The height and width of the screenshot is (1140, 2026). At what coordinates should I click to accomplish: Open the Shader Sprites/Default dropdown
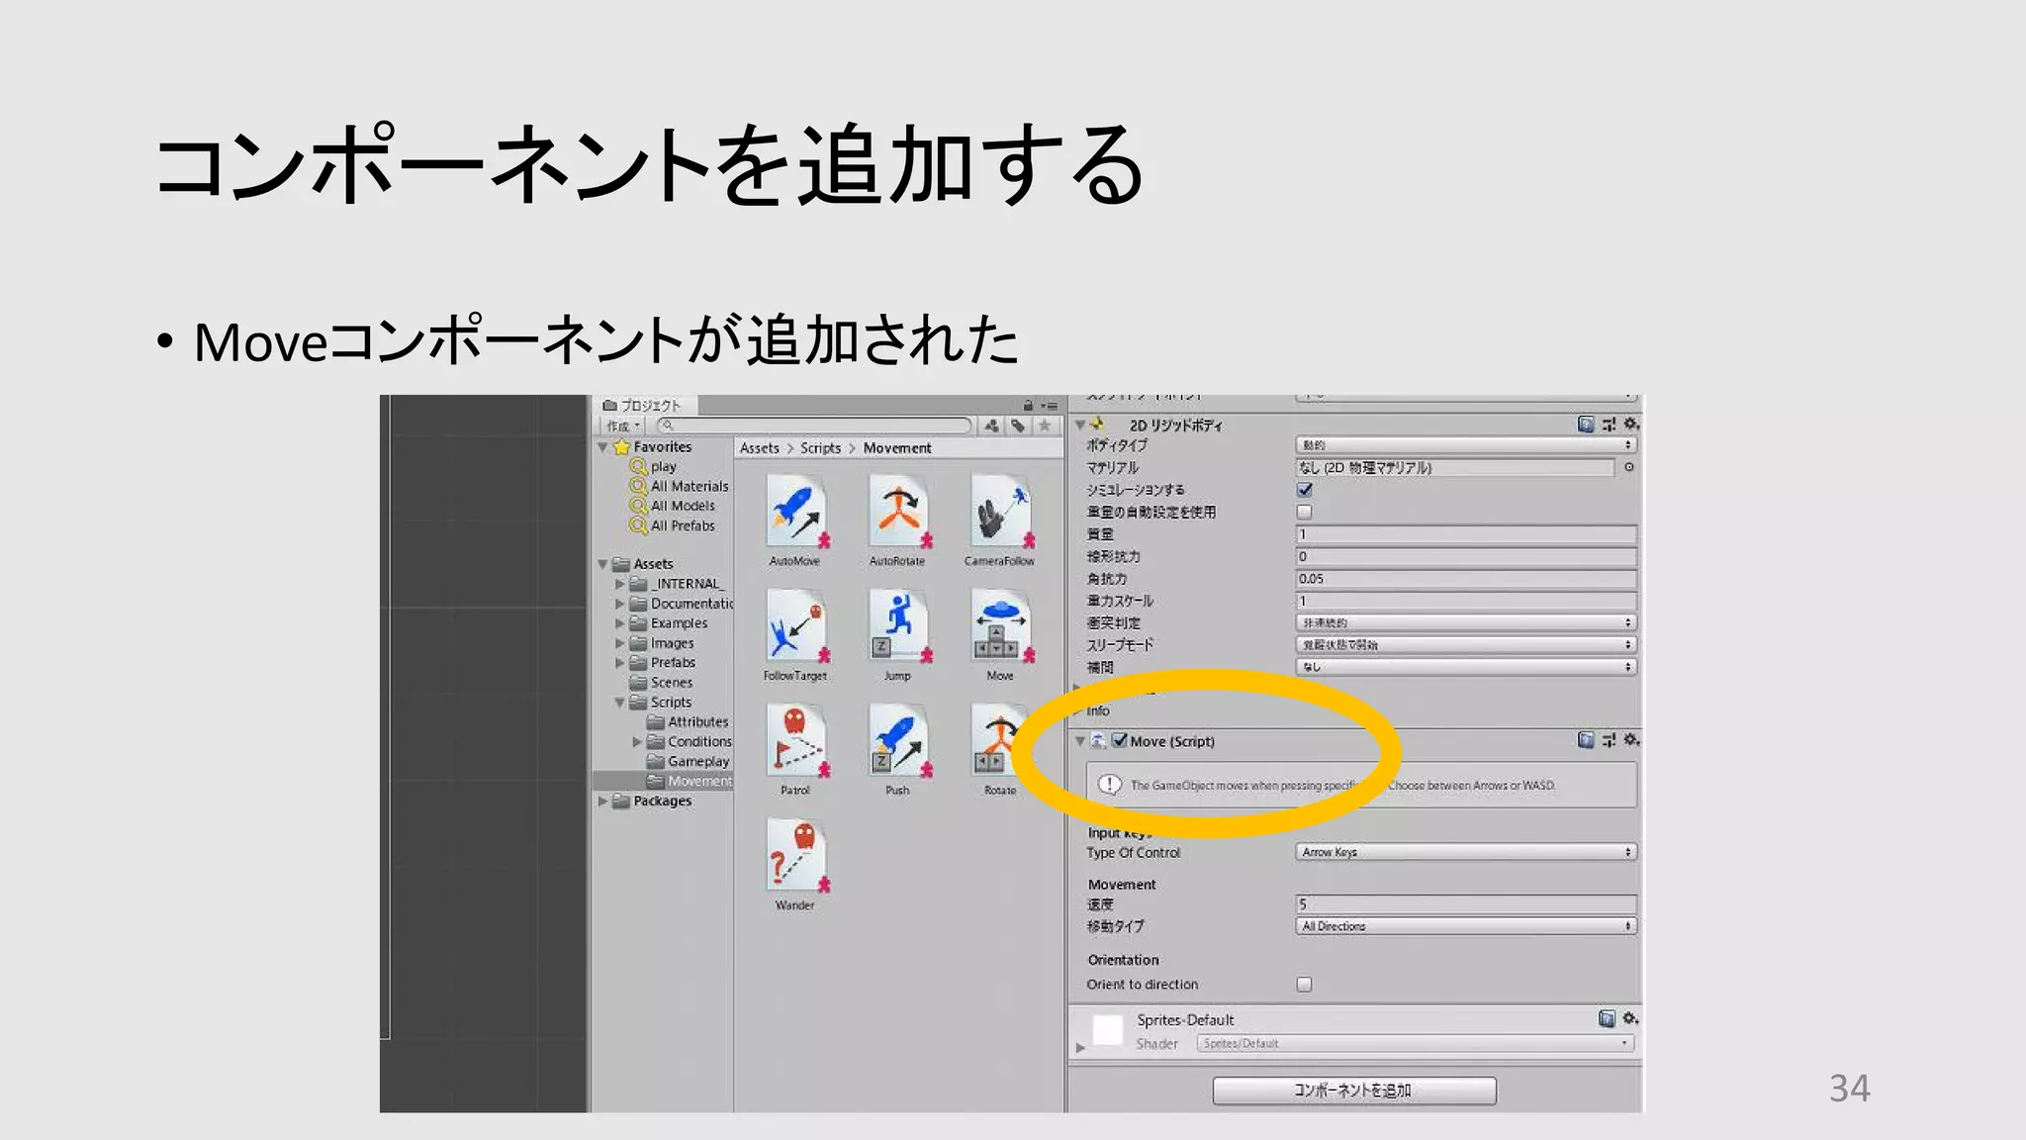pos(1416,1043)
